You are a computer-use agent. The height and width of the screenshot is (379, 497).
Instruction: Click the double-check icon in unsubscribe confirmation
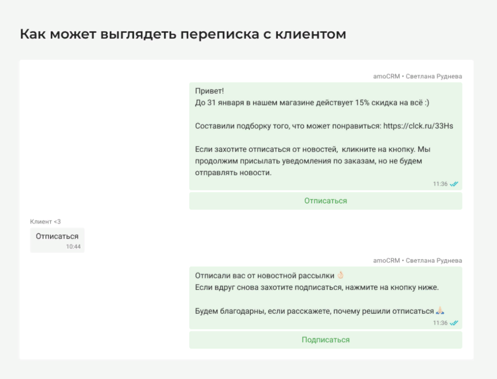coord(454,323)
